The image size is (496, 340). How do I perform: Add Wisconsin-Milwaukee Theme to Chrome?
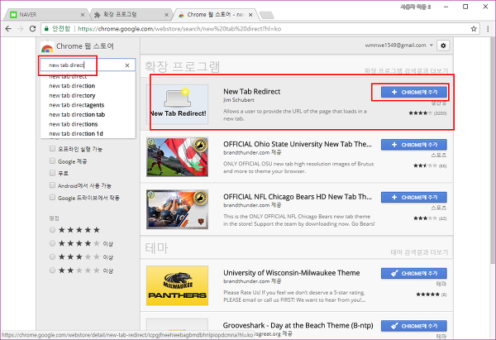[x=414, y=273]
